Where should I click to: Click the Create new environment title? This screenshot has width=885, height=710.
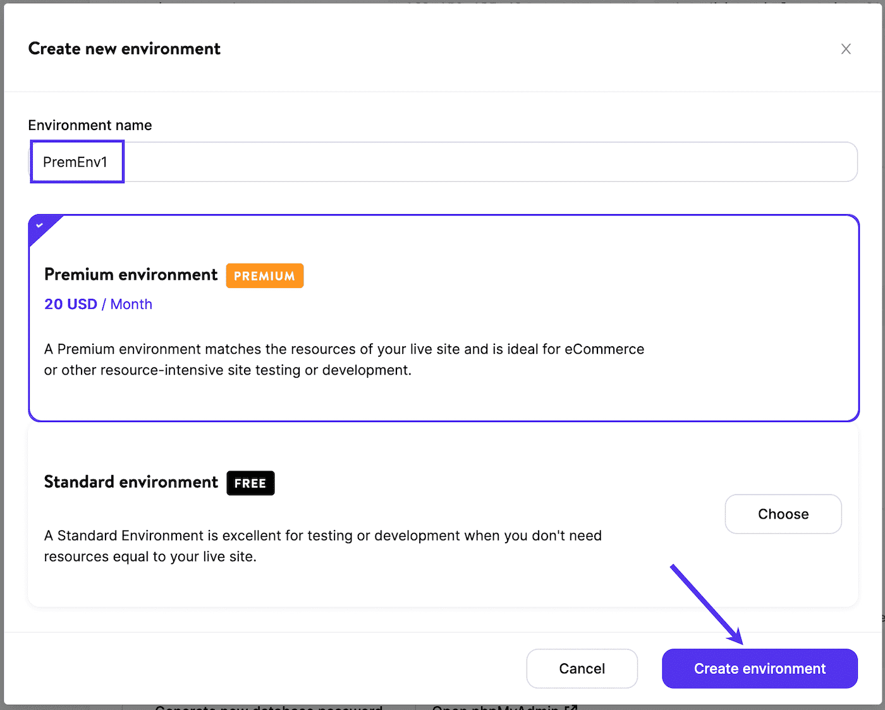(x=125, y=49)
